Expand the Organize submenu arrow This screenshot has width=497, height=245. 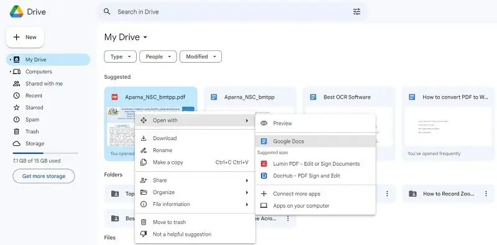pos(247,192)
